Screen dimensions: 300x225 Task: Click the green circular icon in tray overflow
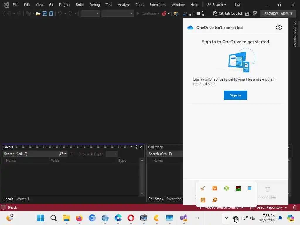click(226, 188)
